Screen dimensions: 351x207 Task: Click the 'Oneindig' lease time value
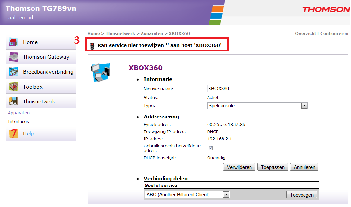[x=216, y=158]
